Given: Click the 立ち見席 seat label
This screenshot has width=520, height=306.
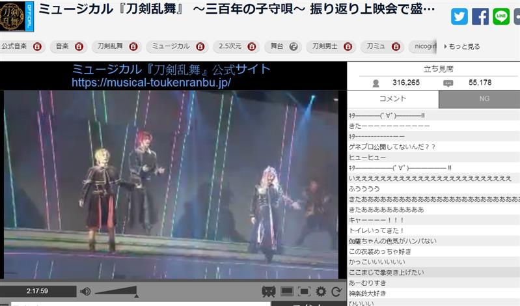Looking at the screenshot, I should (x=438, y=69).
